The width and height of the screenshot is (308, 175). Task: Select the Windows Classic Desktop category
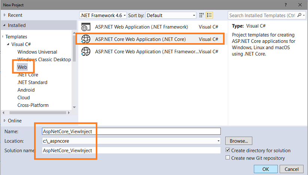tap(44, 60)
